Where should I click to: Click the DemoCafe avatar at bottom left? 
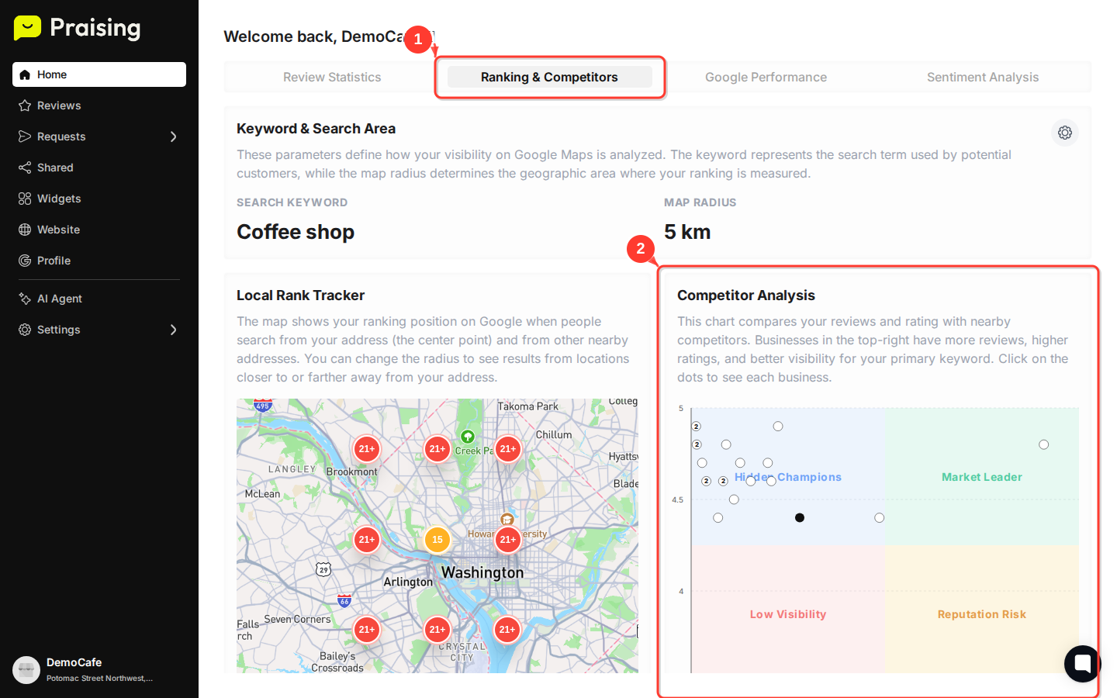pos(26,669)
